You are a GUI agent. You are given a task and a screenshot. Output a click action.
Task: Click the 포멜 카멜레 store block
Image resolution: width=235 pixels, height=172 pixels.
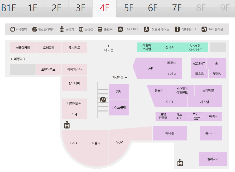(x=163, y=116)
